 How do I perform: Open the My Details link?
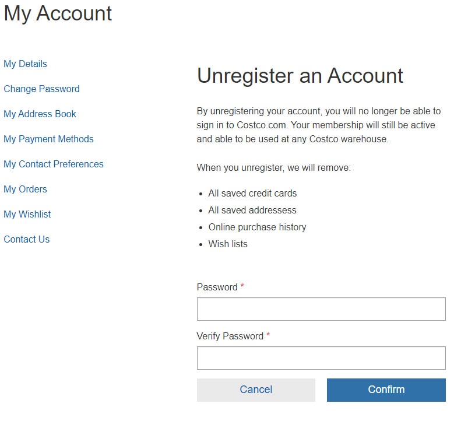click(25, 64)
